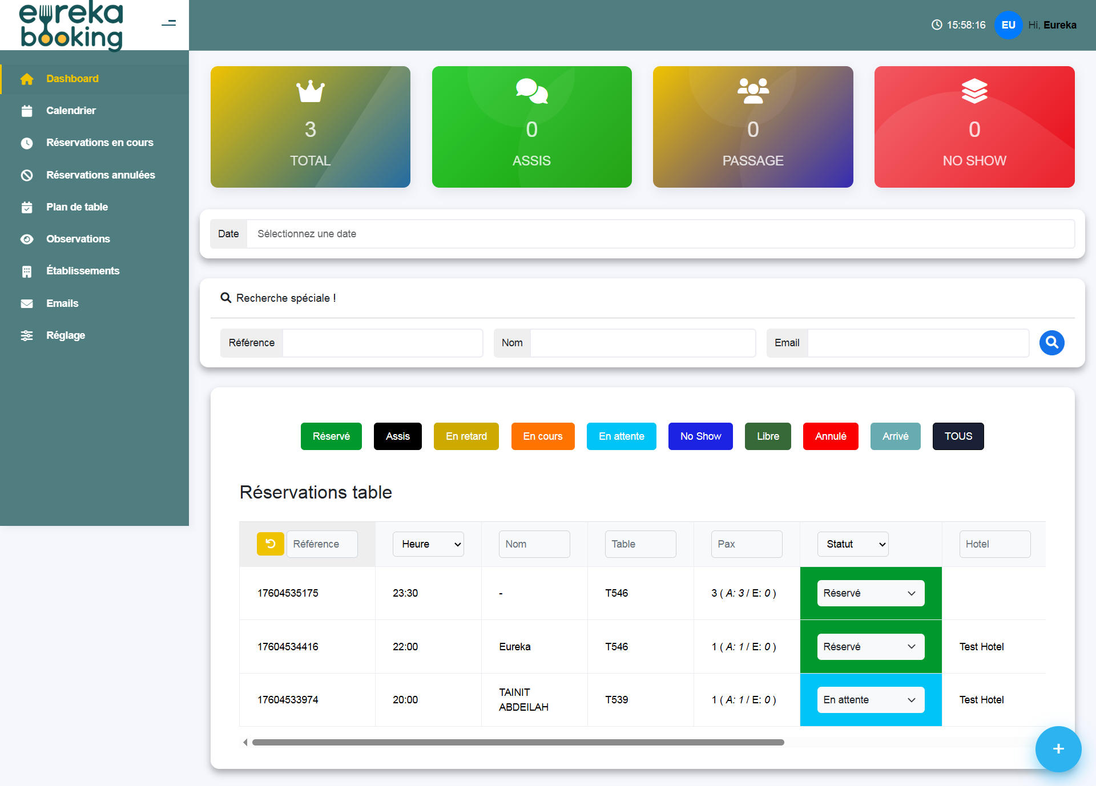
Task: Show all reservations with the TOUS button
Action: pyautogui.click(x=958, y=436)
